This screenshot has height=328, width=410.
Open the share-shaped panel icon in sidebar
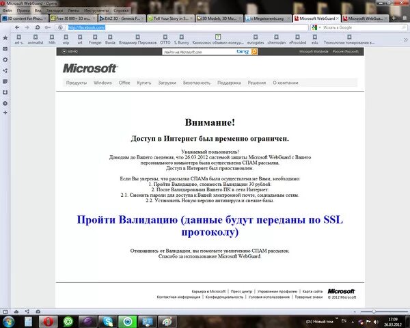coord(5,70)
